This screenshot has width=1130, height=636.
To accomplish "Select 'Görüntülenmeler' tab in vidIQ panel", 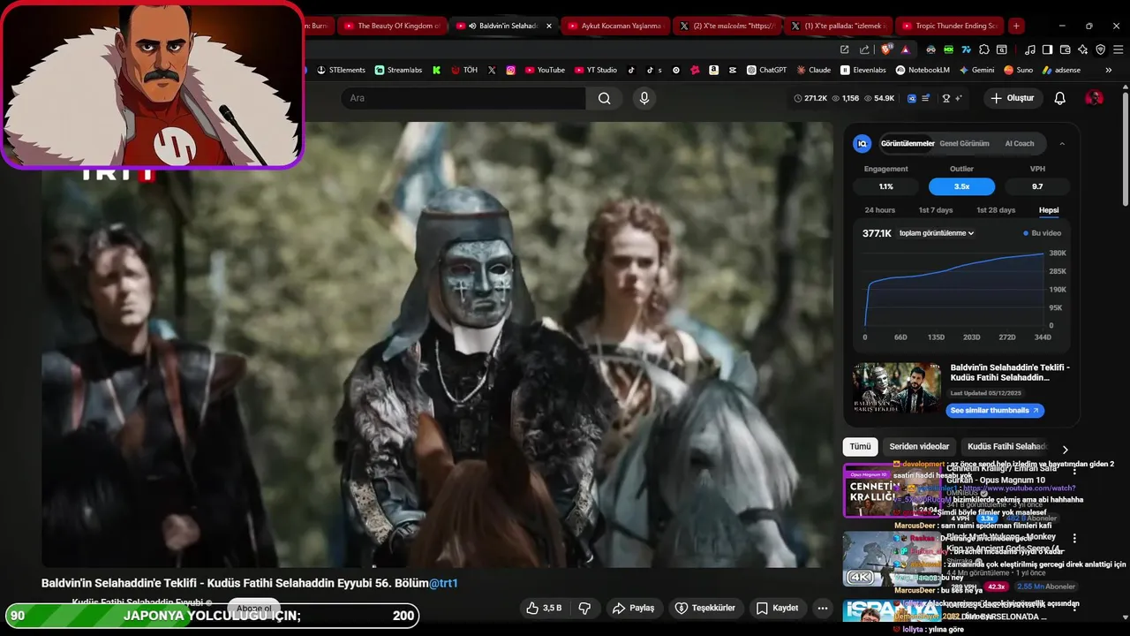I will [908, 143].
